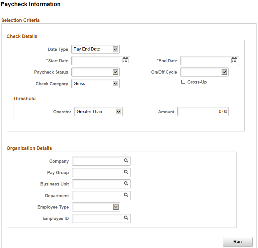Open the Pay Group search lookup
258x248 pixels.
[126, 172]
